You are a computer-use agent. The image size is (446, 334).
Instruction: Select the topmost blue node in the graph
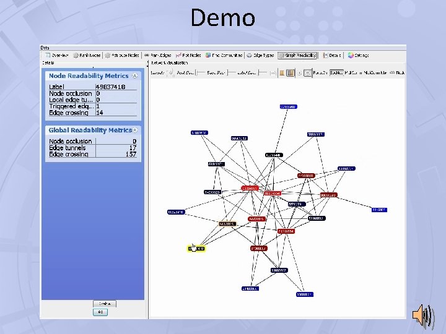pyautogui.click(x=289, y=107)
